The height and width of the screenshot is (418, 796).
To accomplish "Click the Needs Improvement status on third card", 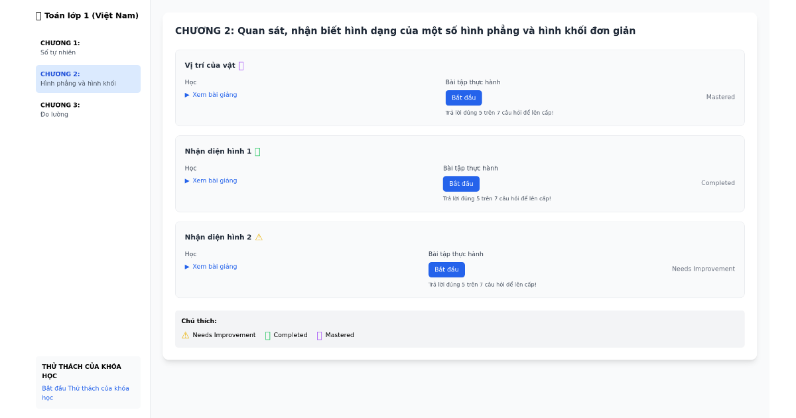I will tap(703, 268).
